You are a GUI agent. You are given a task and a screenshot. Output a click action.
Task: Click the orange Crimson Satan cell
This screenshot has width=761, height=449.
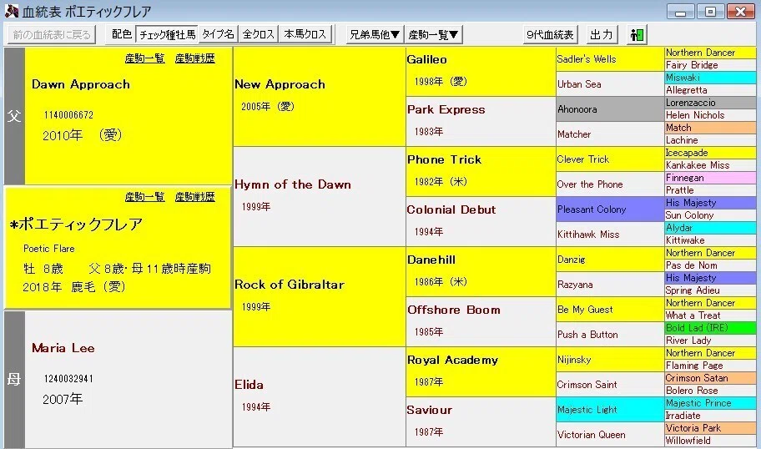click(x=710, y=378)
